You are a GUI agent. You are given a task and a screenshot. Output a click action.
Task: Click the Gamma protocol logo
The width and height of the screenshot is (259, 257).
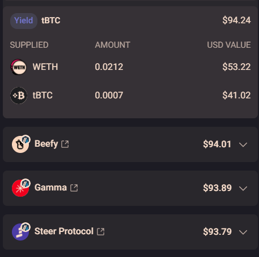coord(21,188)
